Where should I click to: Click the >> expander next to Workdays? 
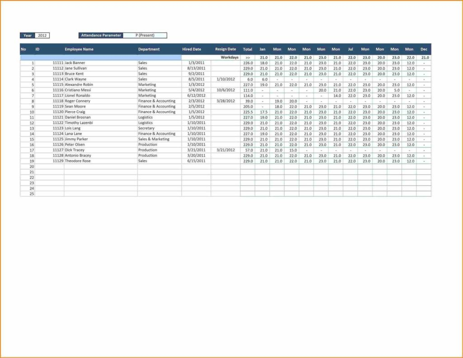pyautogui.click(x=247, y=57)
